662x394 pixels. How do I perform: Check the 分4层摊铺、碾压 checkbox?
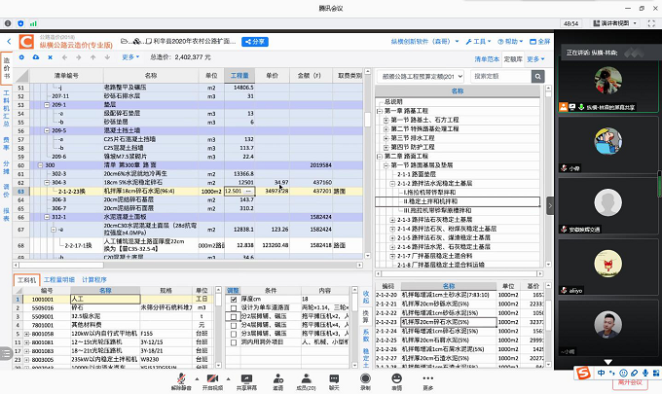pyautogui.click(x=234, y=325)
